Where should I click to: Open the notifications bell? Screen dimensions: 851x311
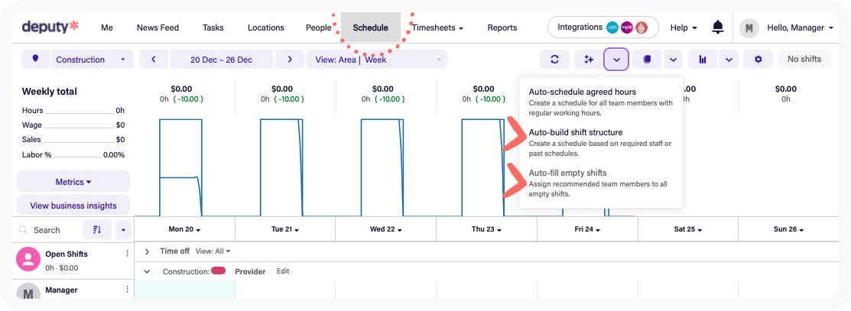(x=717, y=28)
